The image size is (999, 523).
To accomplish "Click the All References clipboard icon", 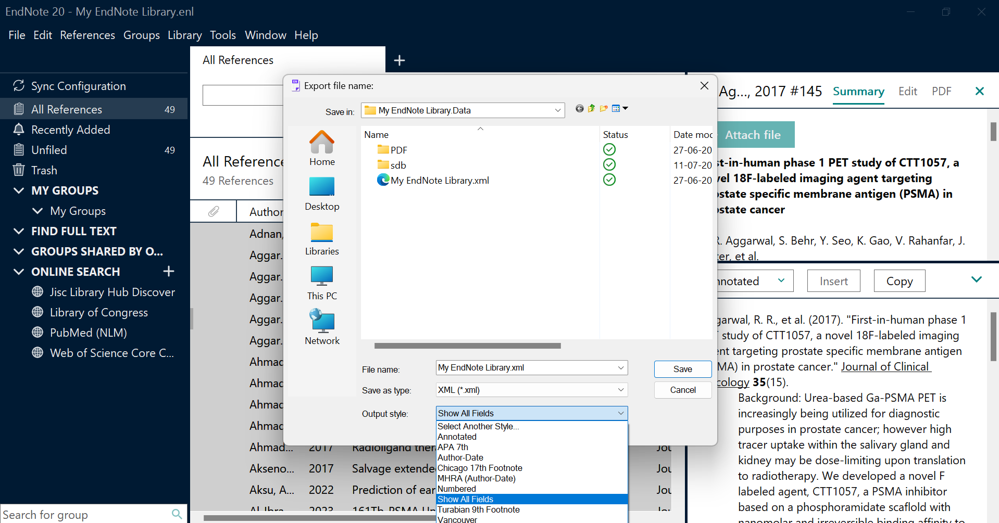I will (19, 109).
